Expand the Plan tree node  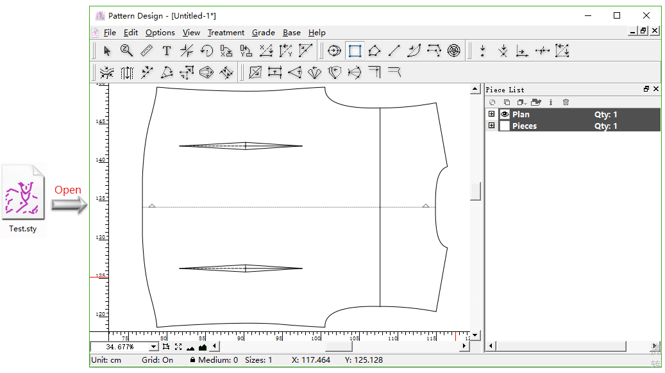pos(492,115)
